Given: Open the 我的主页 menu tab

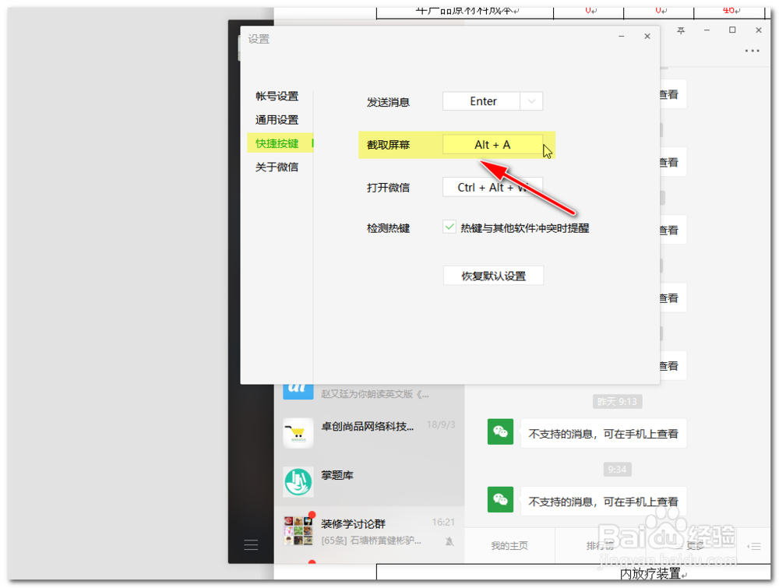Looking at the screenshot, I should pos(509,546).
